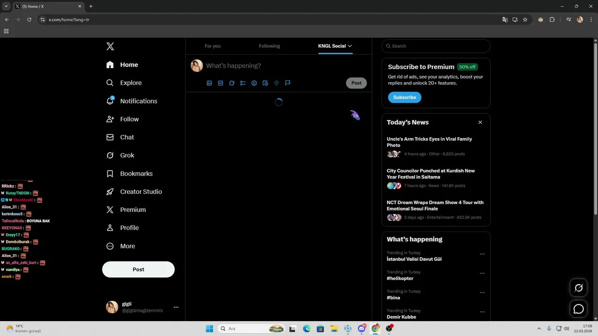The width and height of the screenshot is (598, 336).
Task: Bookmark this page with the star icon
Action: coord(525,20)
